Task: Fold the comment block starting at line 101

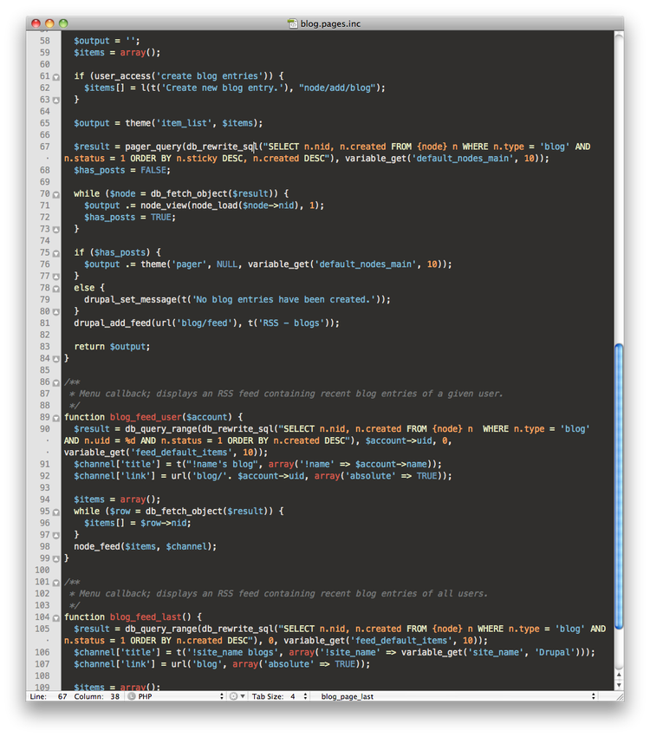Action: [x=55, y=583]
